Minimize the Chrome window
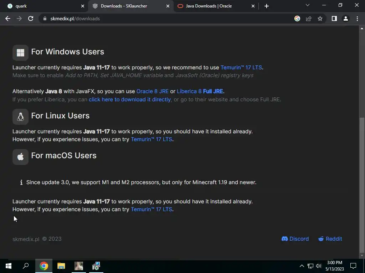The image size is (365, 273). [x=324, y=5]
